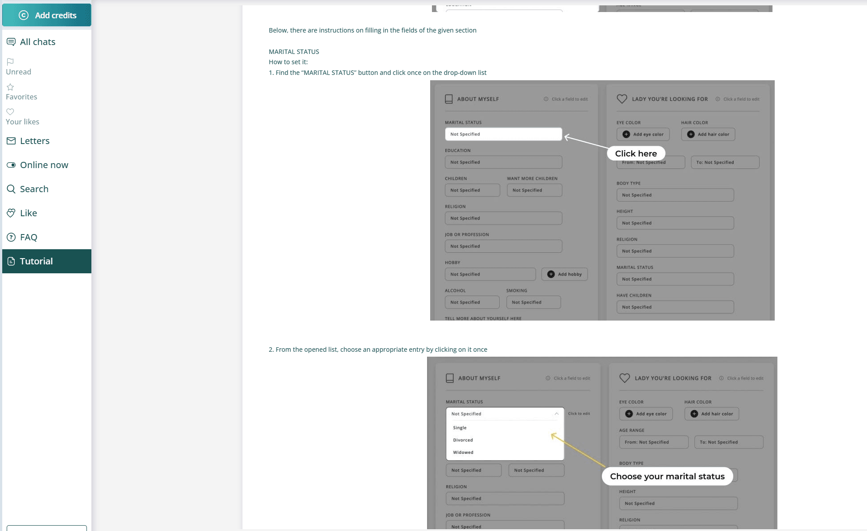The width and height of the screenshot is (867, 531).
Task: Open the Search page
Action: pyautogui.click(x=47, y=189)
